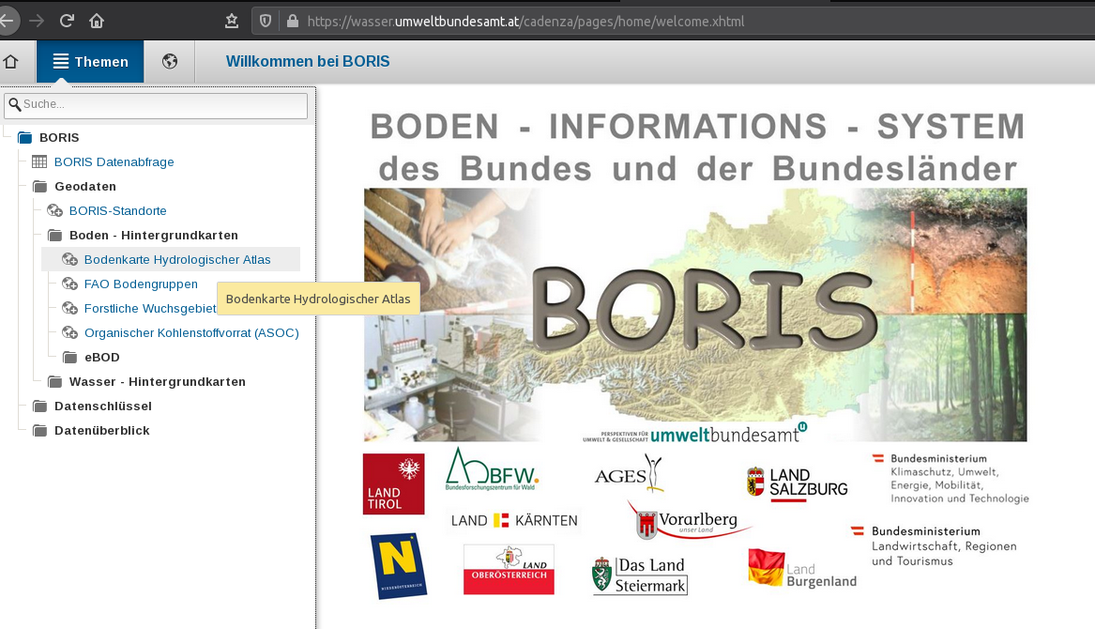The height and width of the screenshot is (629, 1095).
Task: Click the Land Tirol logo
Action: point(394,483)
